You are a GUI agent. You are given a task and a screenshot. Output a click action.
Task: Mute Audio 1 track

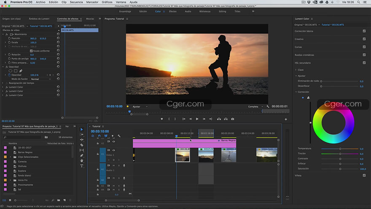point(113,166)
